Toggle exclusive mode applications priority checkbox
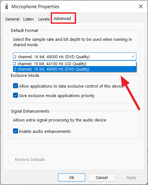The image size is (148, 185). pos(16,95)
